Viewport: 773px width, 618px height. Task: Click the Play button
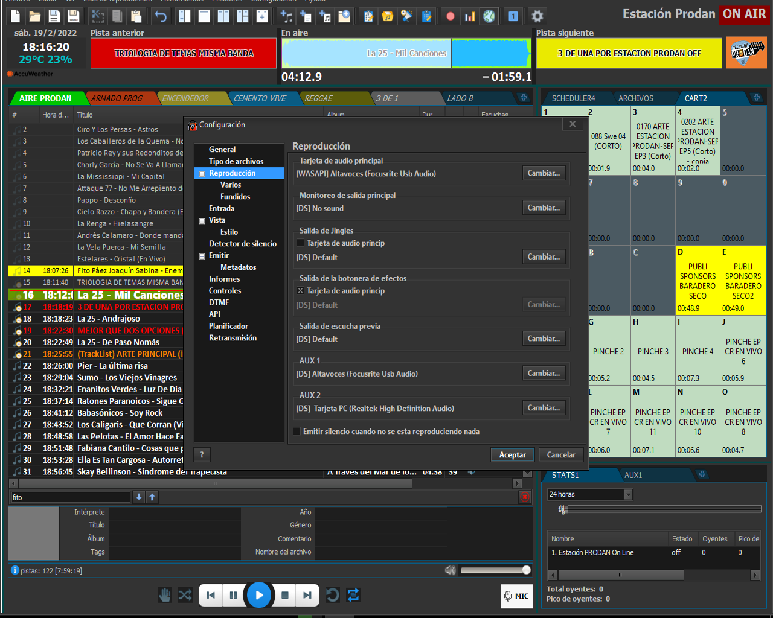point(259,595)
